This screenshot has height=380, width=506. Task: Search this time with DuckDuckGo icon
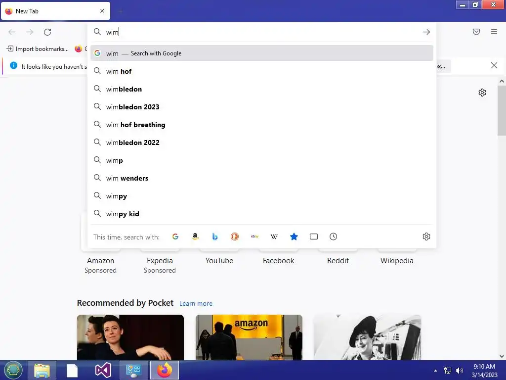coord(235,237)
